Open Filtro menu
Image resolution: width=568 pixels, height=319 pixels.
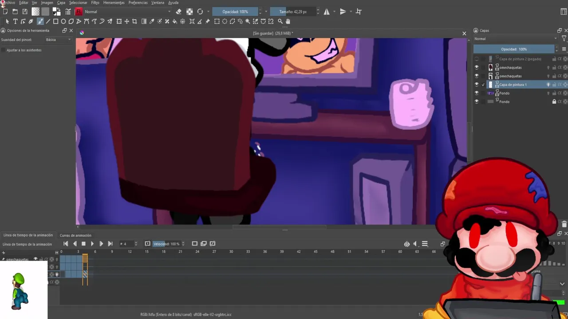95,3
